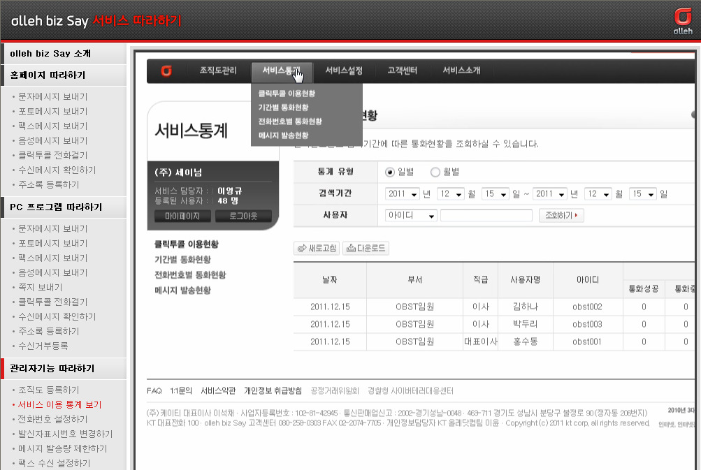
Task: Select the 월별 radio button
Action: (x=435, y=172)
